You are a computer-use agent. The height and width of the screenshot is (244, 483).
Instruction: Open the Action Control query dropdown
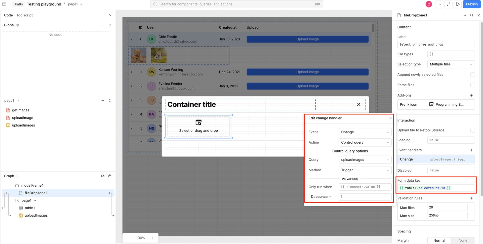point(365,142)
